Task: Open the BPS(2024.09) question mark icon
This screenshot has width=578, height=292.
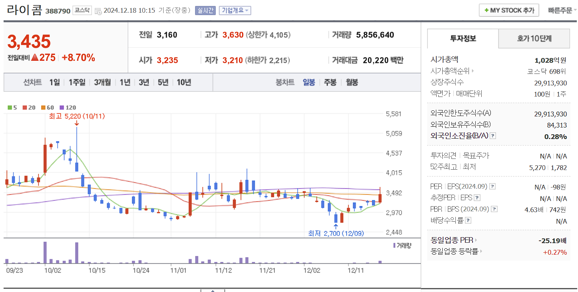Action: pos(494,209)
